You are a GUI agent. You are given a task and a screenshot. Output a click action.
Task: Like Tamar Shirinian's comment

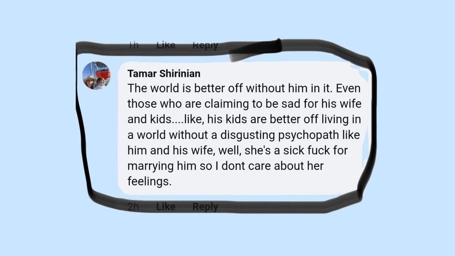pyautogui.click(x=166, y=207)
